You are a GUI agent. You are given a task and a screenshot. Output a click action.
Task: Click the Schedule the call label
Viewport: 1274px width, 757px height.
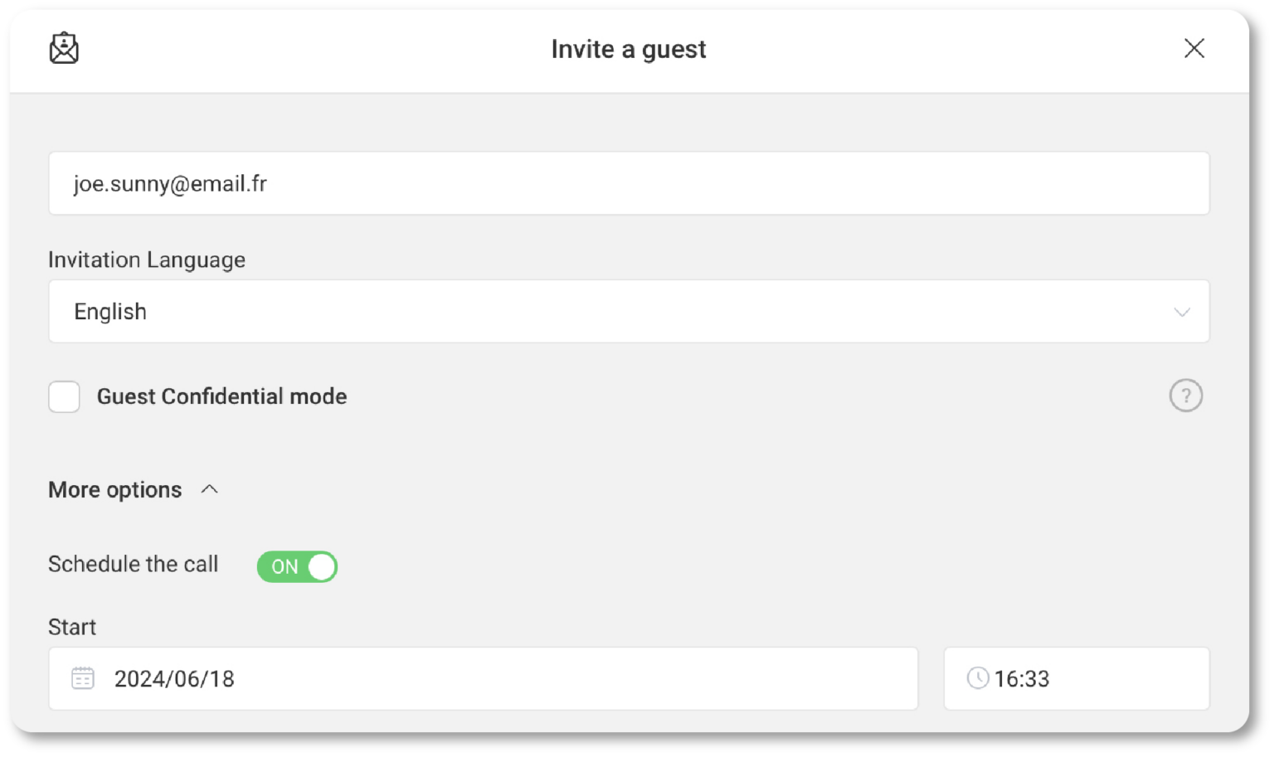[133, 564]
